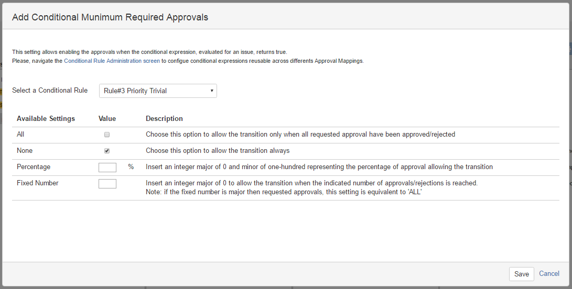The height and width of the screenshot is (289, 572).
Task: Click the Percentage value input field
Action: [107, 167]
